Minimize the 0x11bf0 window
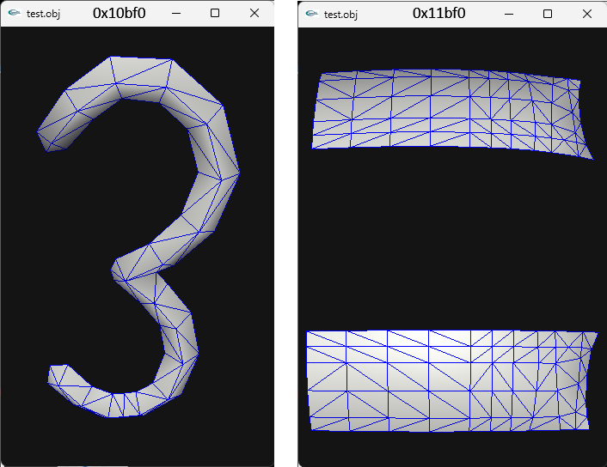The image size is (607, 467). tap(508, 13)
